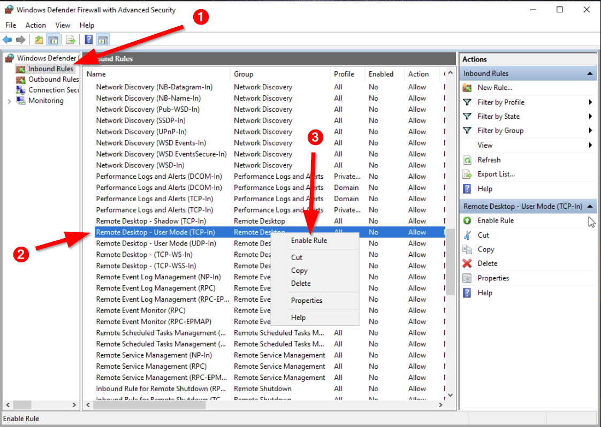Viewport: 601px width, 427px height.
Task: Open the Filter by Group submenu
Action: click(x=500, y=131)
